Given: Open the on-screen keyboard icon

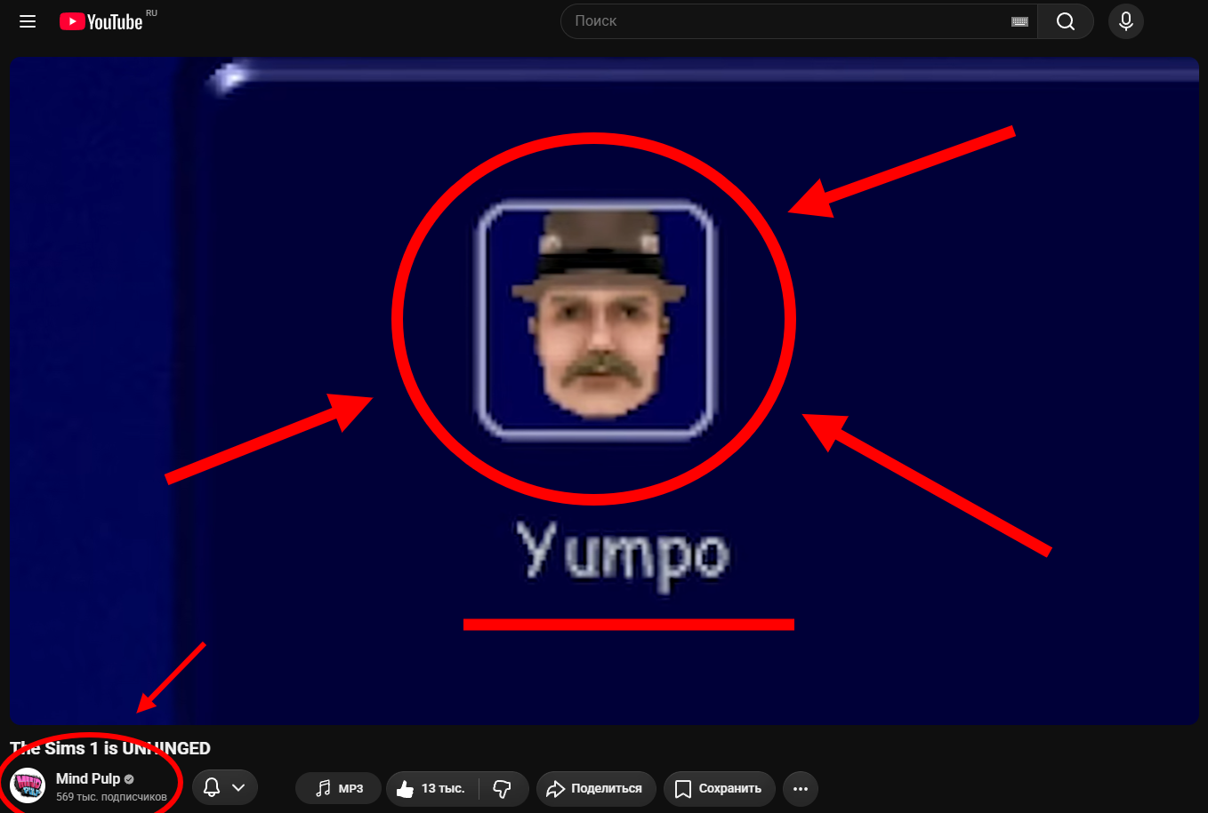Looking at the screenshot, I should coord(1019,21).
